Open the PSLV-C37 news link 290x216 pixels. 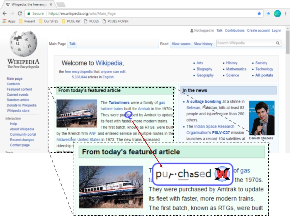coord(221,133)
